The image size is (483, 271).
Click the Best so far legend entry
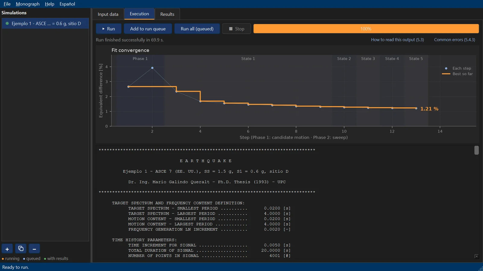point(458,74)
